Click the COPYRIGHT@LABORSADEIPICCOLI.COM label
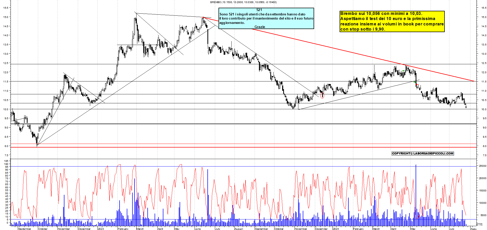The height and width of the screenshot is (230, 487). (x=423, y=153)
